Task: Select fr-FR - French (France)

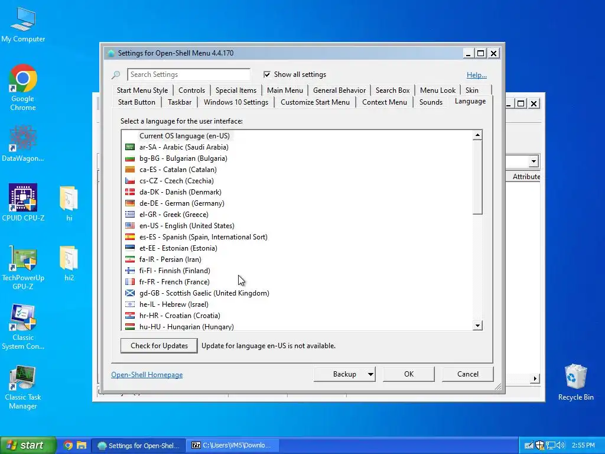Action: pyautogui.click(x=297, y=282)
